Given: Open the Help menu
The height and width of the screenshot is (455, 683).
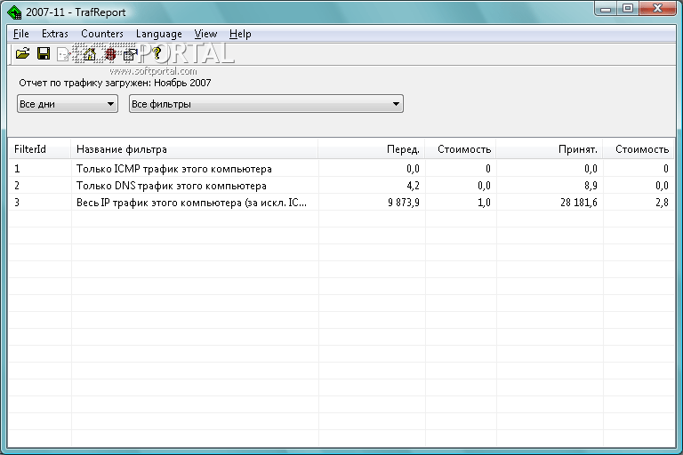Looking at the screenshot, I should pos(240,34).
